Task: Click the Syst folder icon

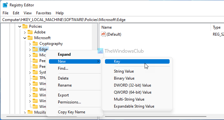Action: pos(35,72)
